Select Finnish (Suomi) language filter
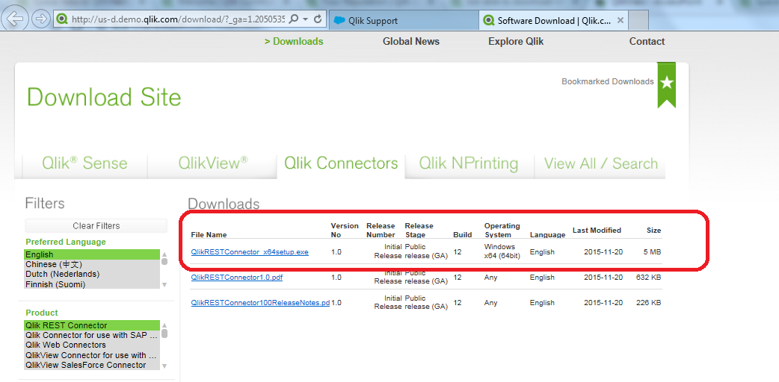The height and width of the screenshot is (382, 779). pos(93,284)
